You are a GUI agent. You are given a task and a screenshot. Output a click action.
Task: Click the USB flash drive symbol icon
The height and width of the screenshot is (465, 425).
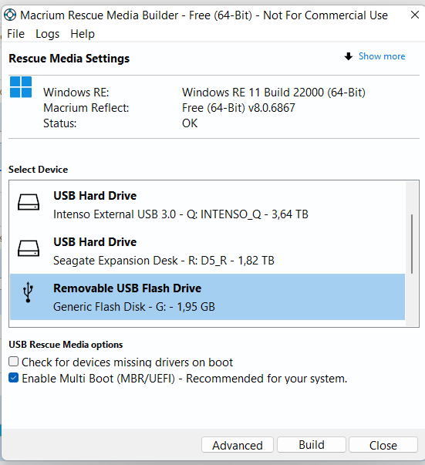[28, 292]
